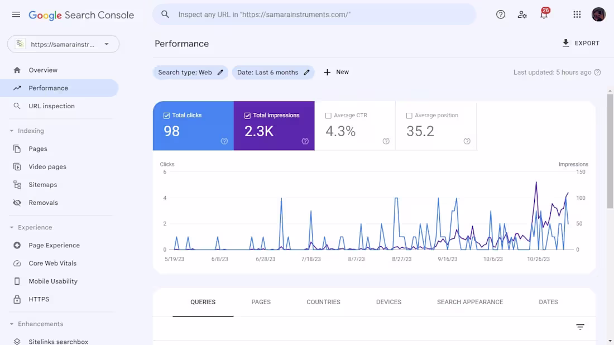Click the EXPORT button

click(581, 43)
